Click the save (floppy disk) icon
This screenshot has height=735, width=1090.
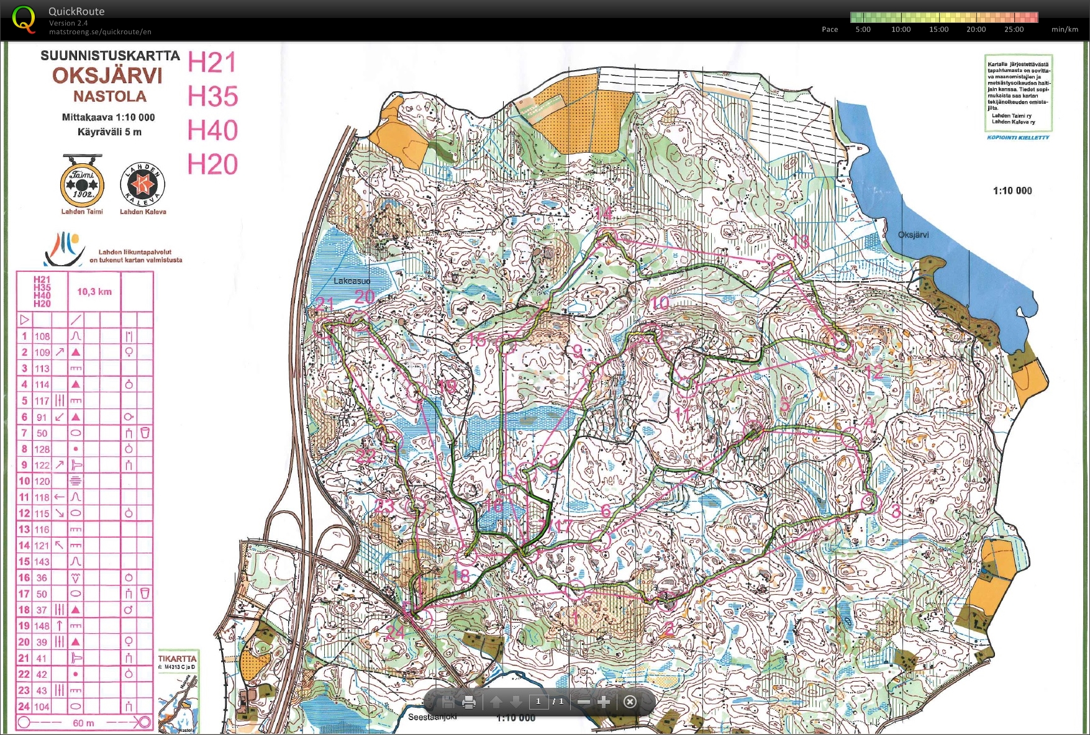pos(447,702)
